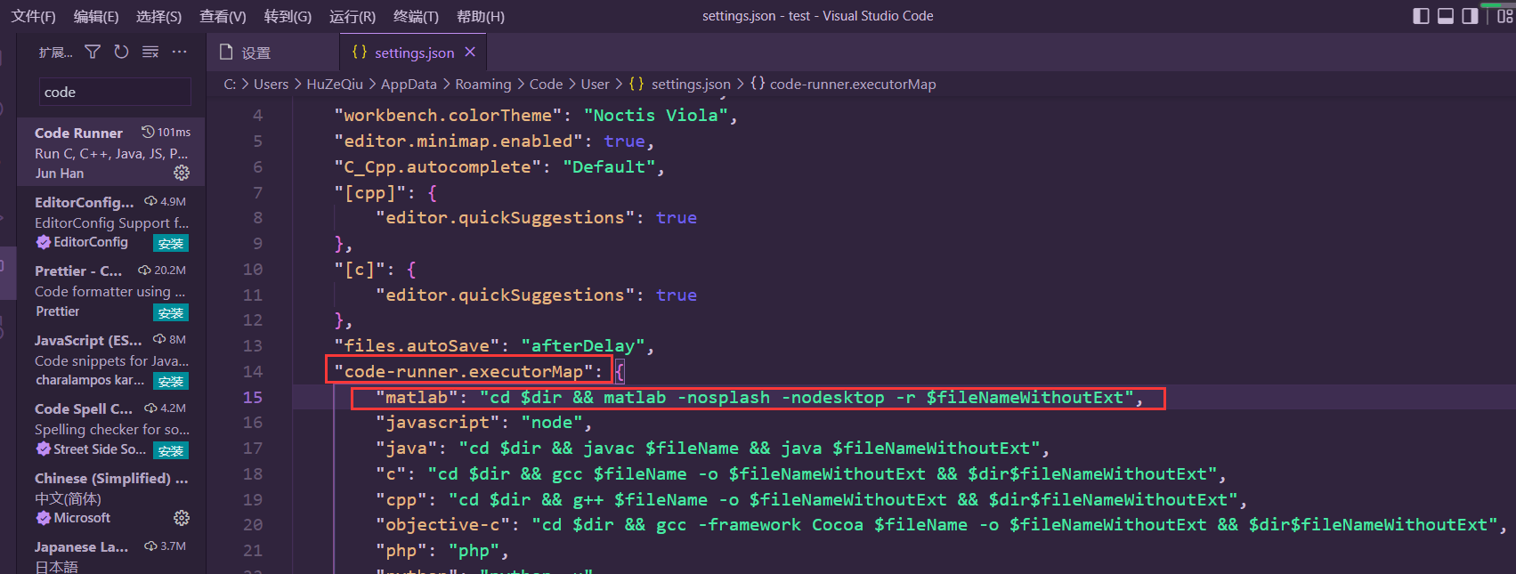Open the User breadcrumb dropdown
This screenshot has height=574, width=1516.
pyautogui.click(x=596, y=84)
